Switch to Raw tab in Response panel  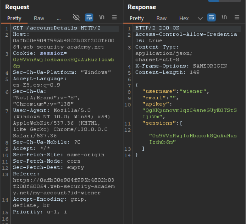coord(161,18)
